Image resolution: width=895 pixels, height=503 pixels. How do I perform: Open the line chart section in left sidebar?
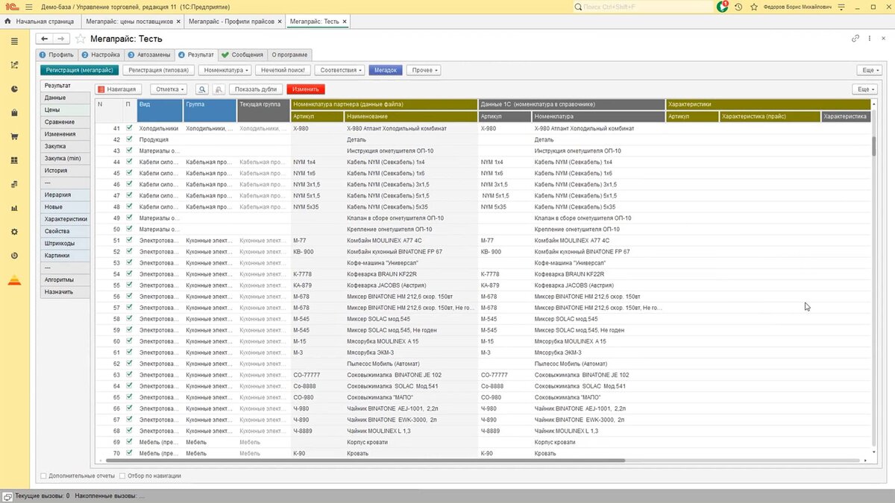(14, 65)
